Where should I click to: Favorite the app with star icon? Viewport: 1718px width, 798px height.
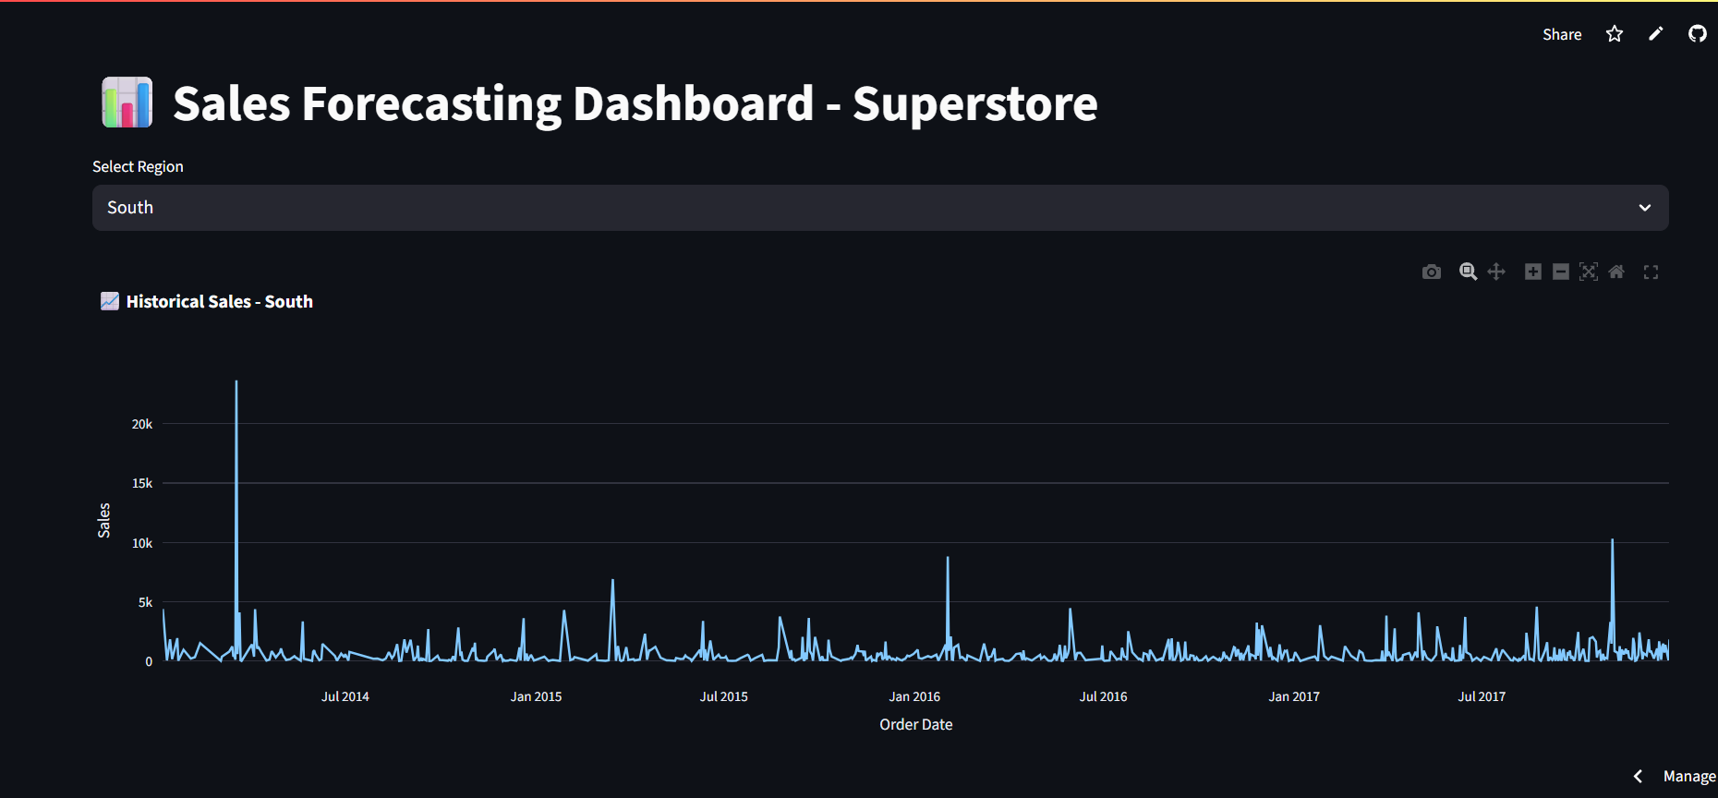tap(1614, 34)
